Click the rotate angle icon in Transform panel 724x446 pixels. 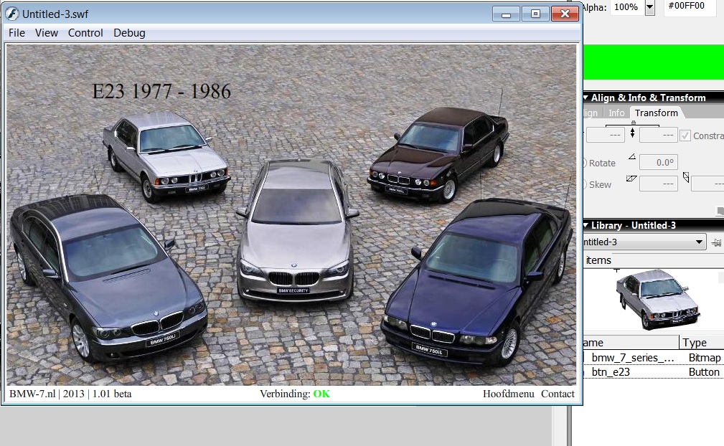pos(632,157)
